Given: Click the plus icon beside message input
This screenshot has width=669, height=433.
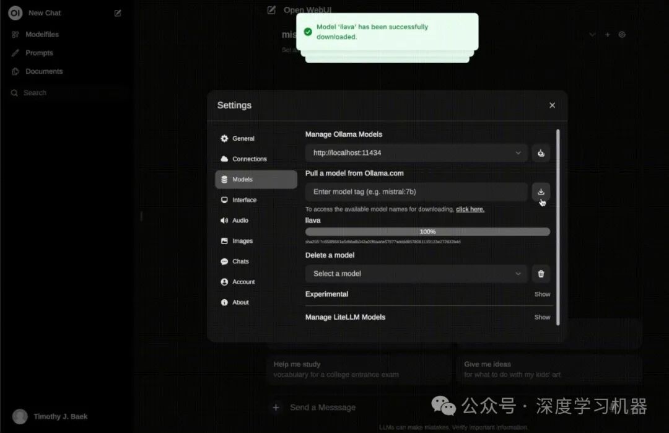Looking at the screenshot, I should click(276, 408).
